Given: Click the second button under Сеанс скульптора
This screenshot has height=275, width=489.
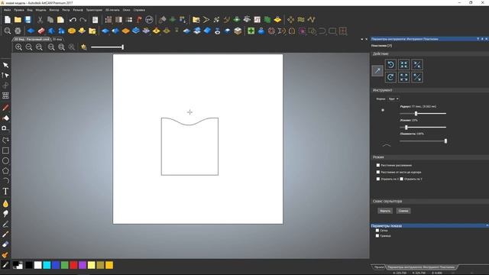Looking at the screenshot, I should (403, 211).
